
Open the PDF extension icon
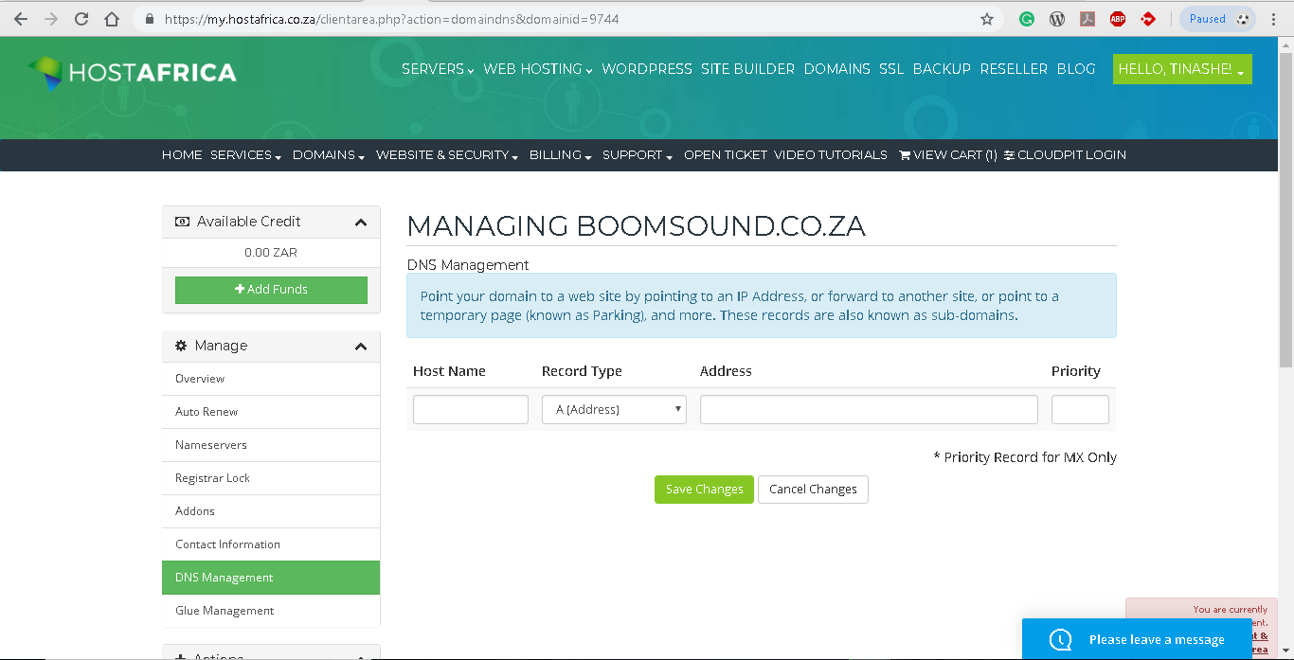tap(1087, 19)
